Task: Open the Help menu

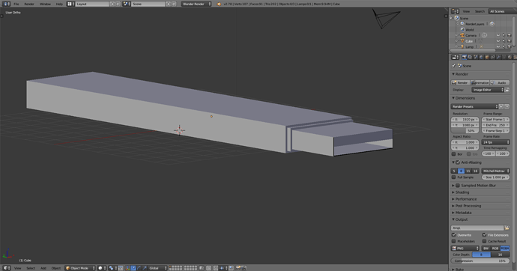Action: pyautogui.click(x=59, y=4)
